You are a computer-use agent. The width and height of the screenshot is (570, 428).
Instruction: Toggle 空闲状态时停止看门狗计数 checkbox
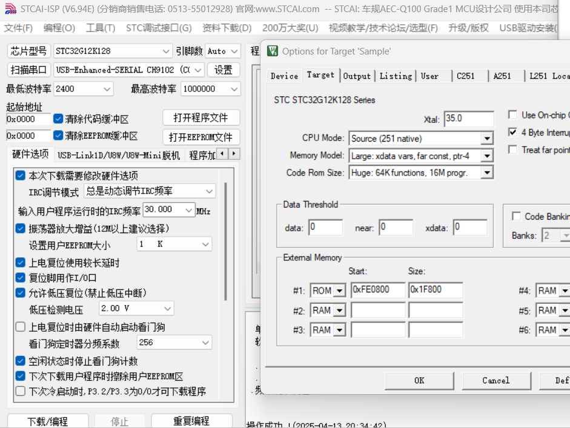pyautogui.click(x=21, y=361)
